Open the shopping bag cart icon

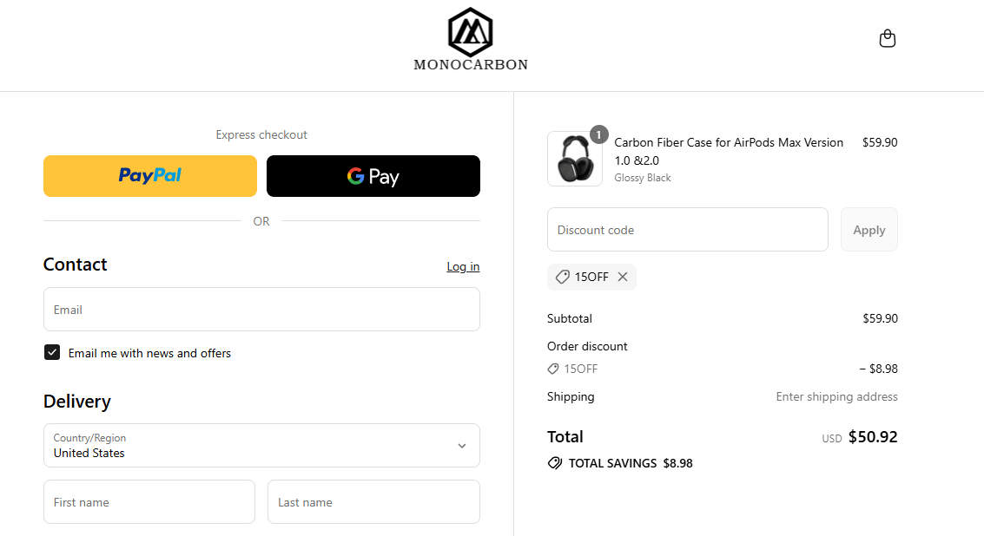[x=888, y=39]
